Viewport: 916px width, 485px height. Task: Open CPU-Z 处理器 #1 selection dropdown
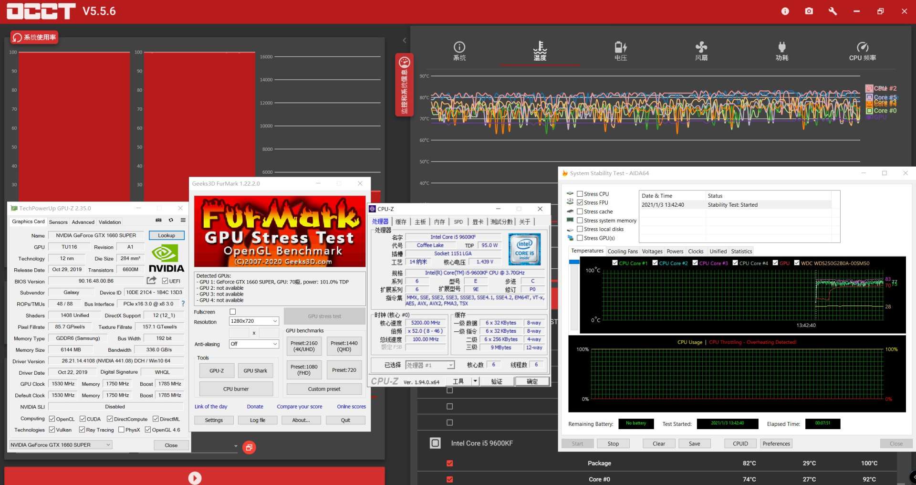coord(430,365)
